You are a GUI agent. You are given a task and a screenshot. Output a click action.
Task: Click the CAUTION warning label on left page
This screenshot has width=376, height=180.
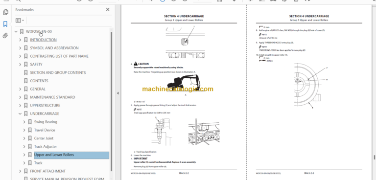[x=143, y=64]
